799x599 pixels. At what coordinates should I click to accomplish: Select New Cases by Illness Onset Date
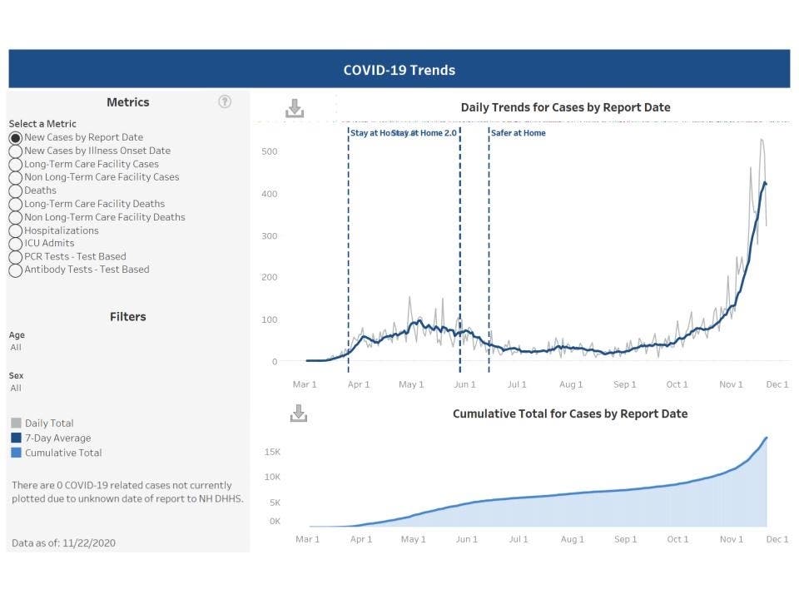point(15,151)
